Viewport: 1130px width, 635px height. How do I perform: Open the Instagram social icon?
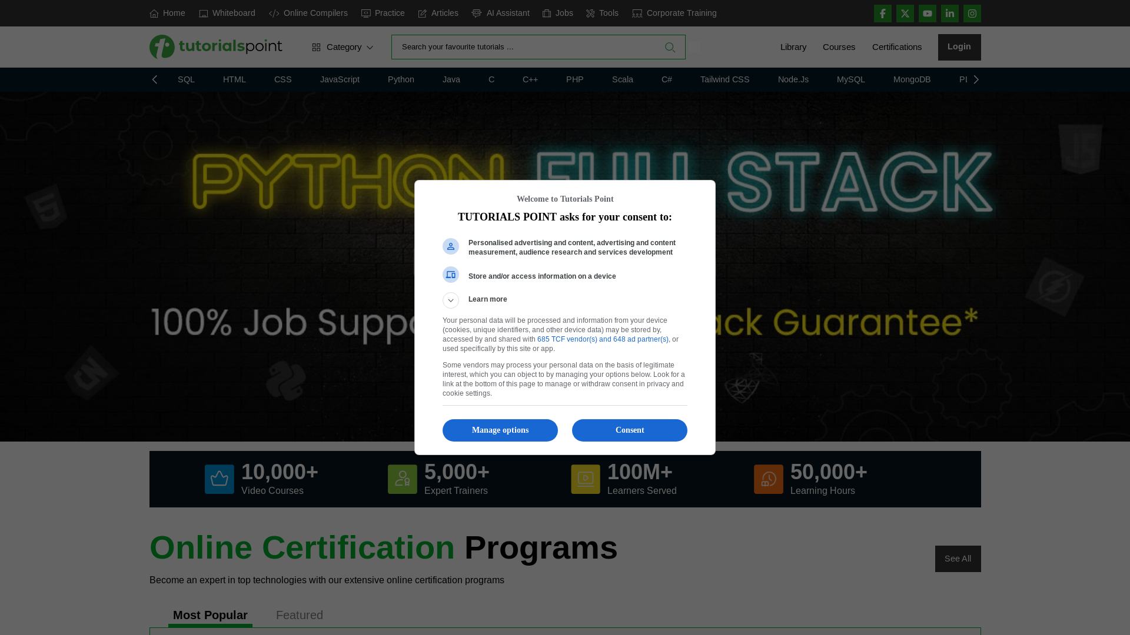click(972, 14)
